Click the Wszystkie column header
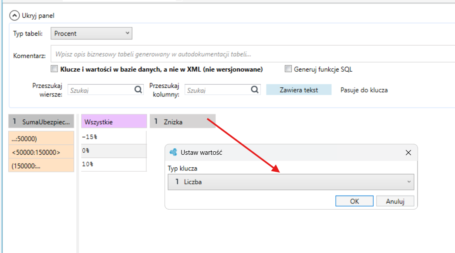This screenshot has height=253, width=455. coord(114,121)
